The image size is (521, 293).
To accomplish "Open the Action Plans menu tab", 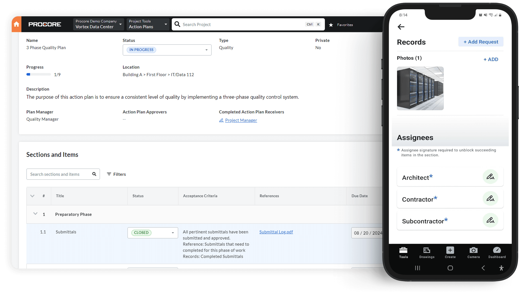I will pos(147,24).
